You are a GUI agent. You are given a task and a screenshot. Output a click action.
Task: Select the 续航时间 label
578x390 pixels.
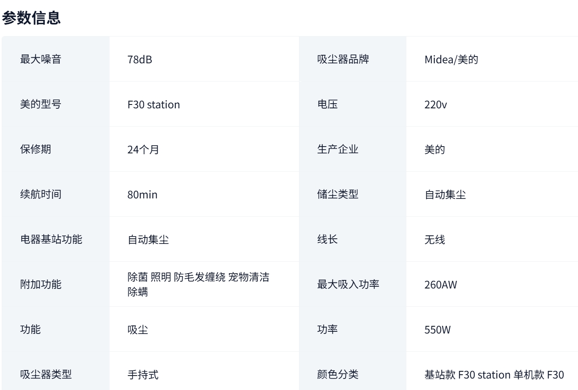(x=41, y=194)
